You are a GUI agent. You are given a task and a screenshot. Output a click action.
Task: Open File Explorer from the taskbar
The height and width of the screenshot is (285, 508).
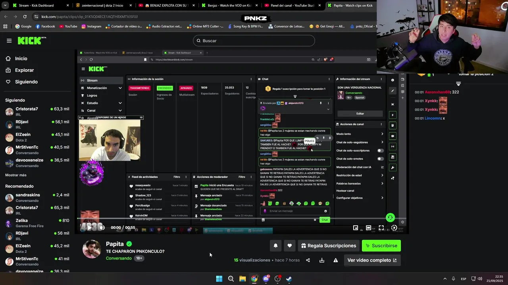pos(242,279)
